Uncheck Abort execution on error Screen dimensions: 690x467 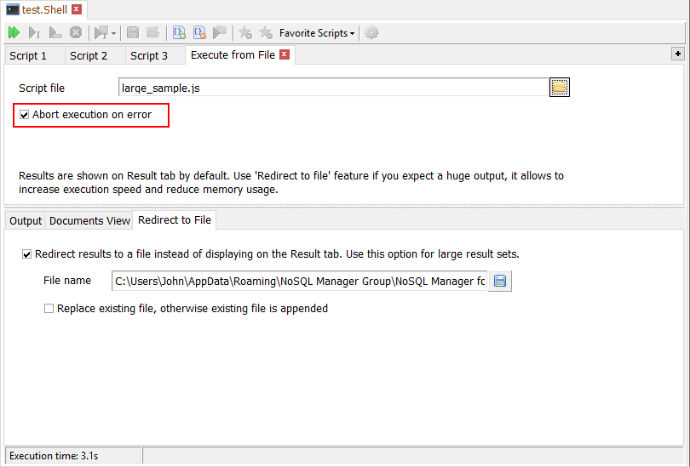pos(25,115)
